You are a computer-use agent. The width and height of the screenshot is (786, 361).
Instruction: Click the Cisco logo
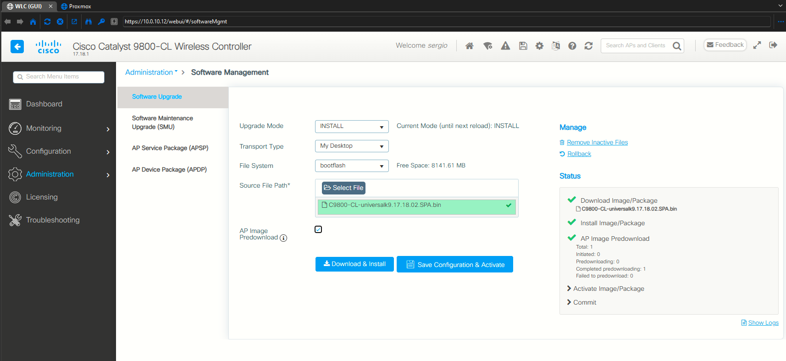tap(49, 47)
